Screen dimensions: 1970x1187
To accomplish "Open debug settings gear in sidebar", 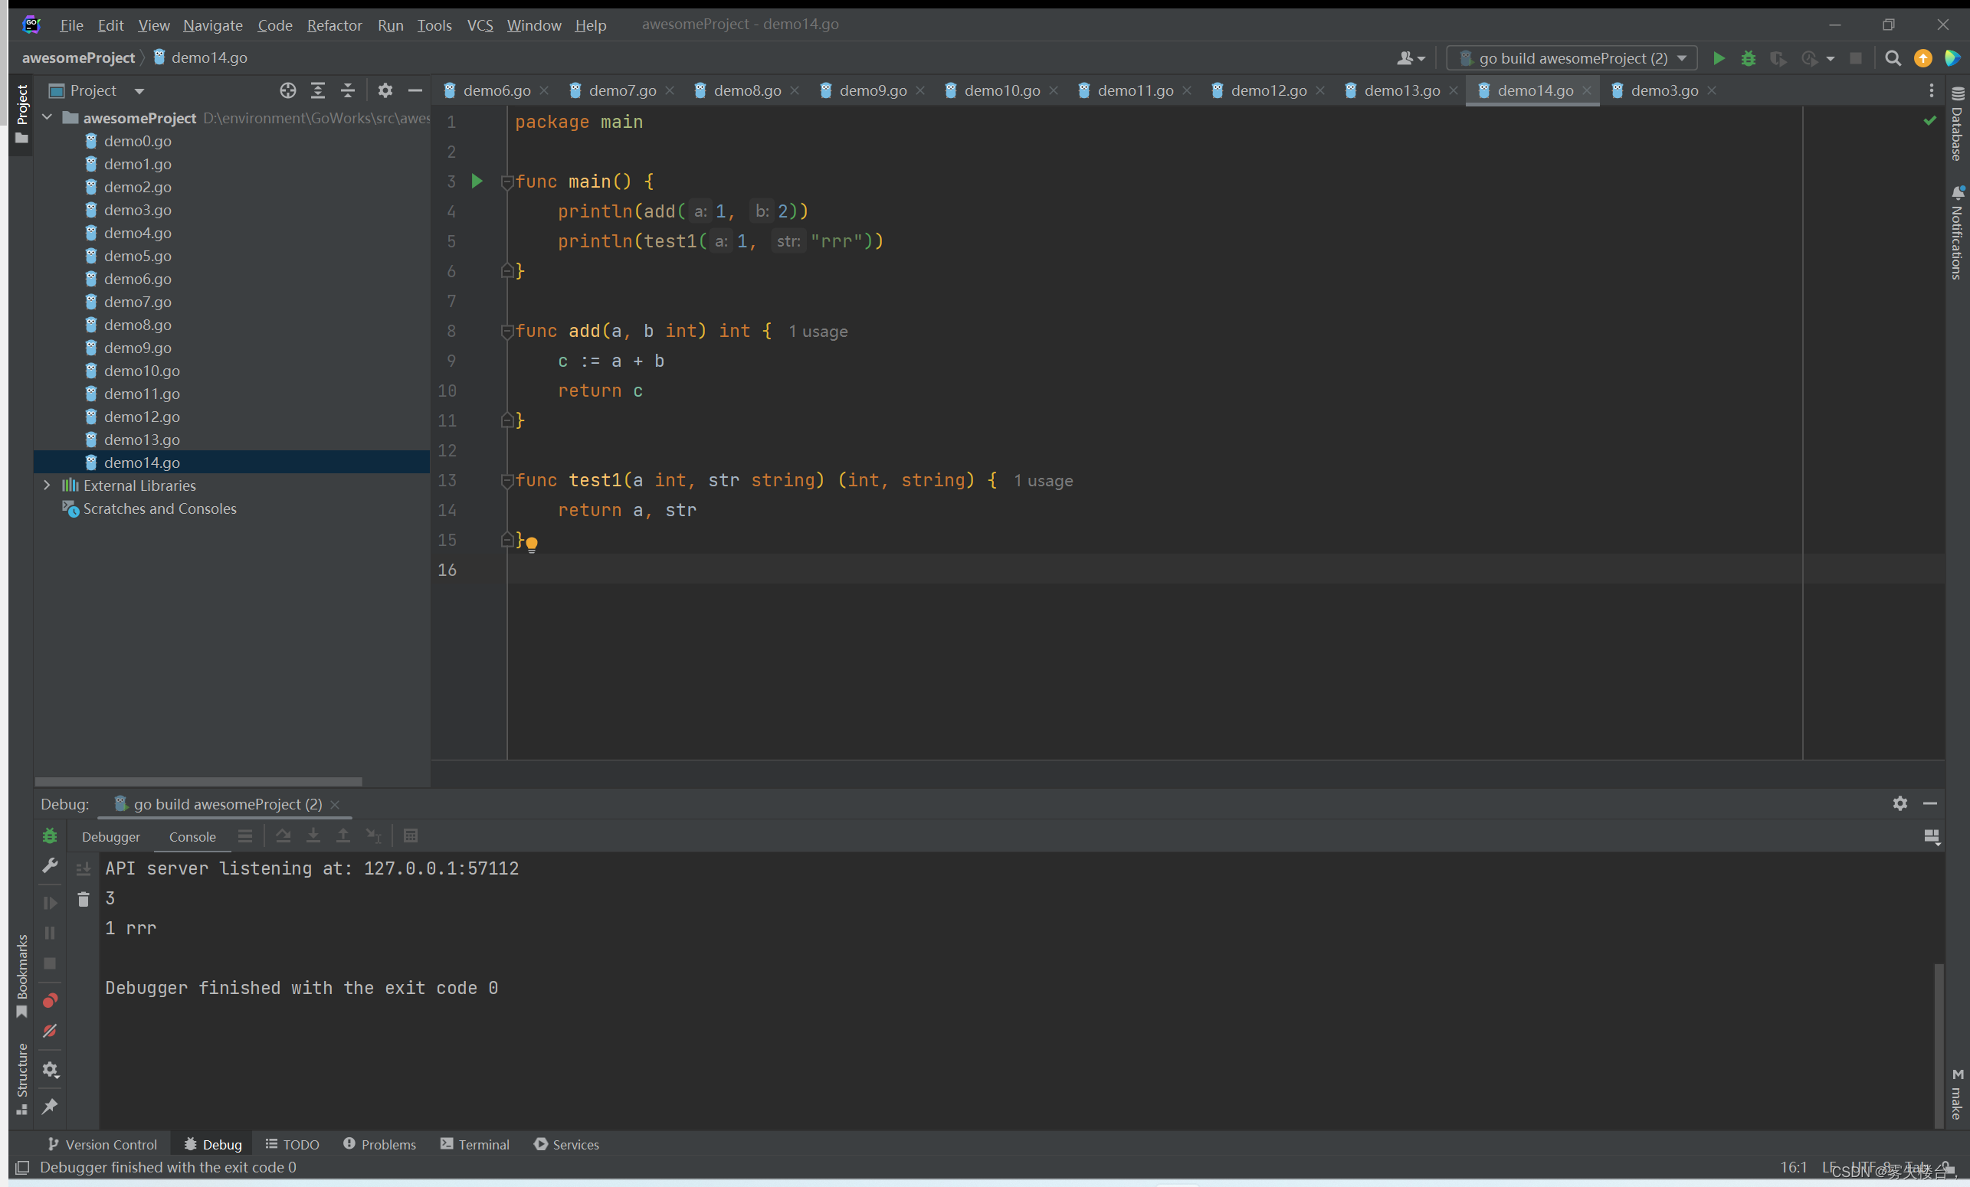I will 50,1069.
